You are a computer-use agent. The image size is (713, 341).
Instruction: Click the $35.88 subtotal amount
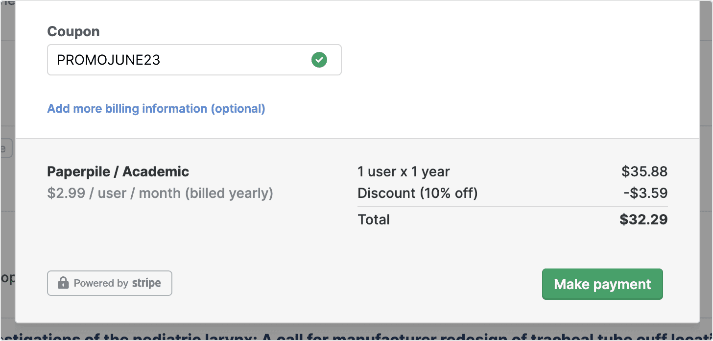tap(644, 171)
